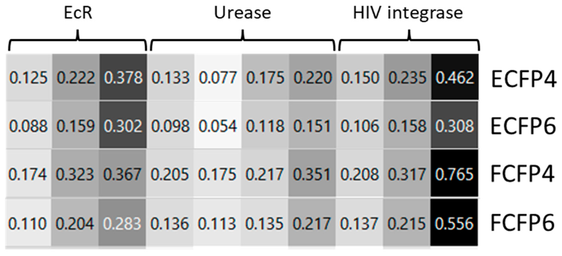
Task: Select the ECFP4 row label
Action: [x=523, y=79]
